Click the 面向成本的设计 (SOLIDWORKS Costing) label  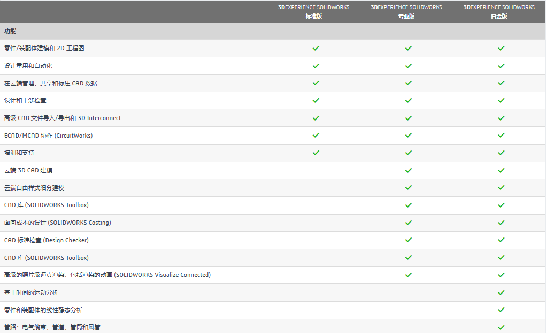(58, 223)
